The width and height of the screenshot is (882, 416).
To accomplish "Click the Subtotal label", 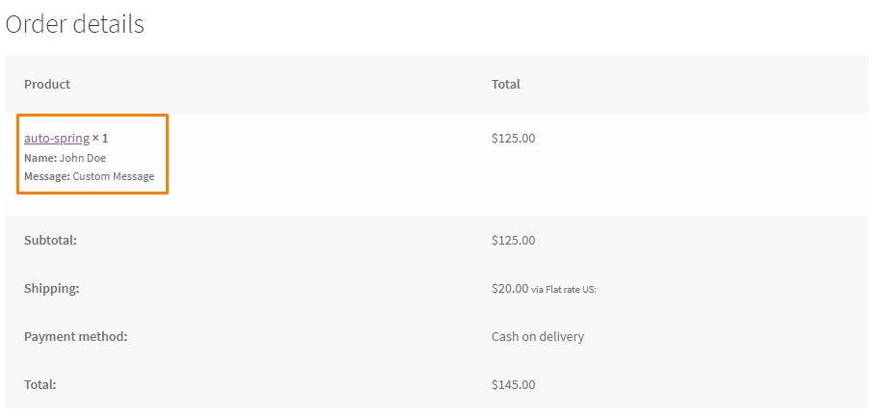I will tap(50, 241).
